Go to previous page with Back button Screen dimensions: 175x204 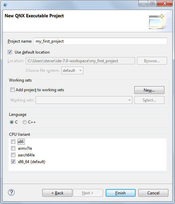click(x=57, y=193)
